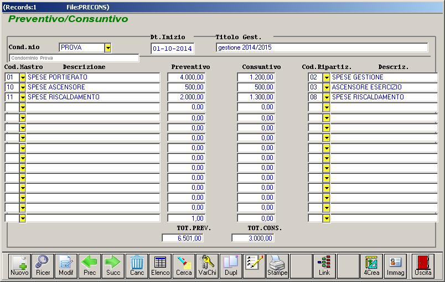Click the Preventivo/Consuntivo title
445x282 pixels.
click(68, 19)
